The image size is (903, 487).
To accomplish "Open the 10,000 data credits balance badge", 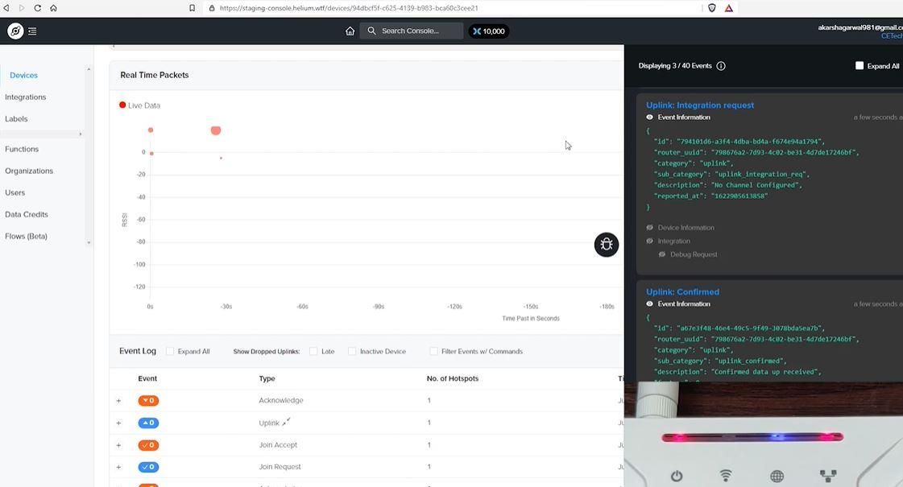I will [488, 31].
